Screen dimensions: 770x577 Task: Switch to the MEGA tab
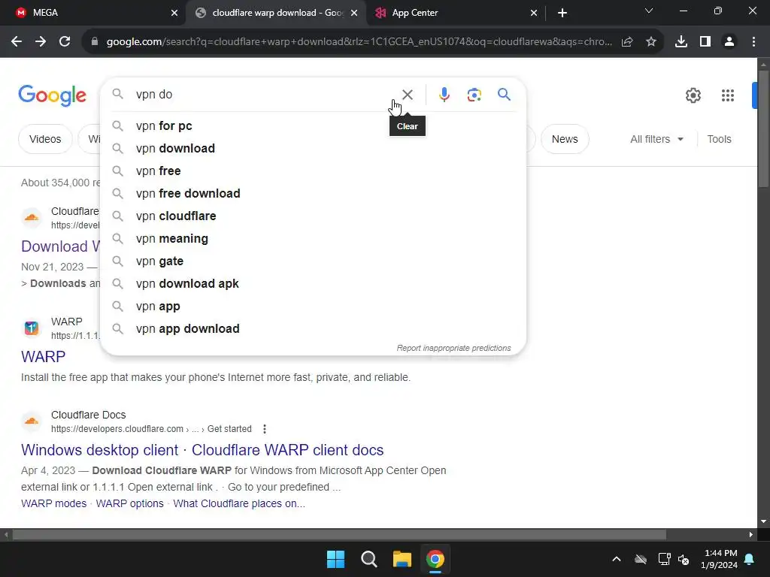(93, 13)
